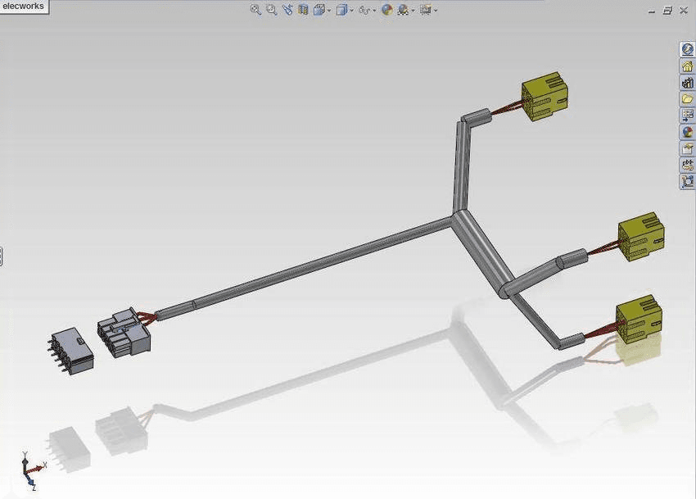Screen dimensions: 696x499
Task: Open Edit Appearance color ball
Action: (387, 10)
